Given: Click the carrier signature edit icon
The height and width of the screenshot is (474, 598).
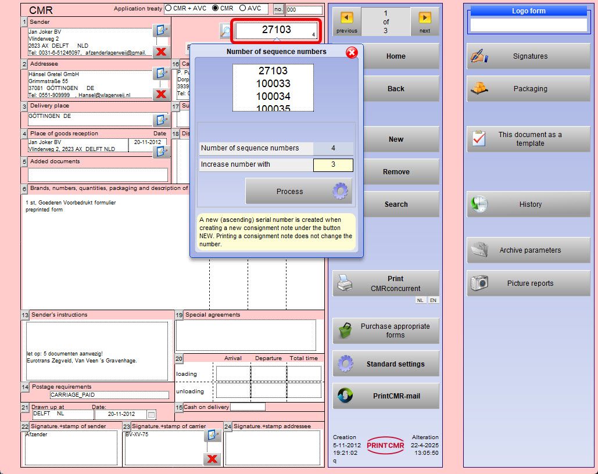Looking at the screenshot, I should tap(212, 435).
